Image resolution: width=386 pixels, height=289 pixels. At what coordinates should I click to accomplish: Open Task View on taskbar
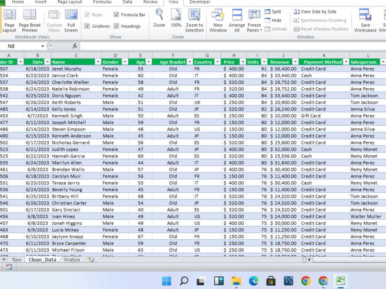pos(201,281)
